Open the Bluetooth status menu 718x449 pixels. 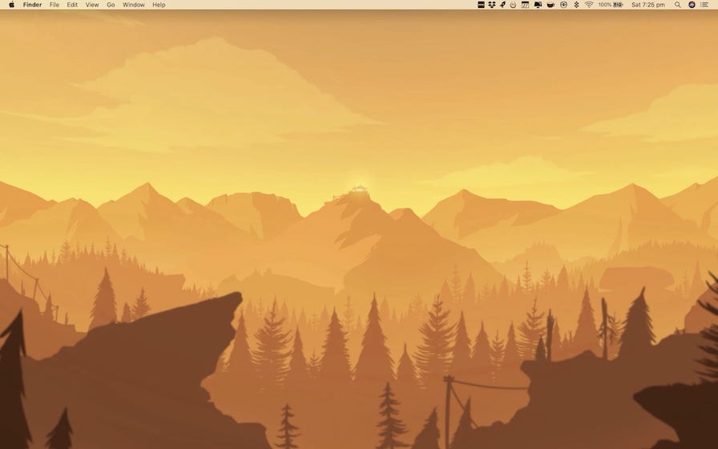pos(576,5)
